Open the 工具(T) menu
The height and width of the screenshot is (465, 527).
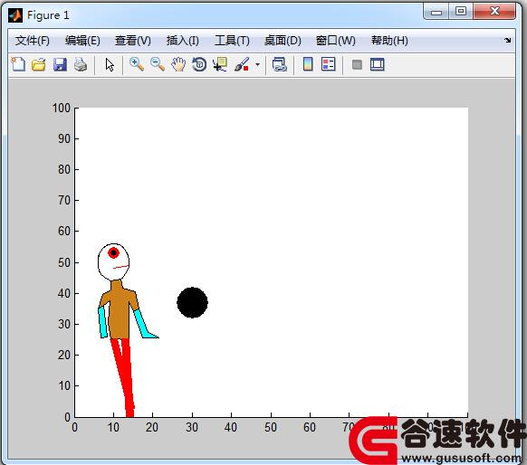pos(232,41)
